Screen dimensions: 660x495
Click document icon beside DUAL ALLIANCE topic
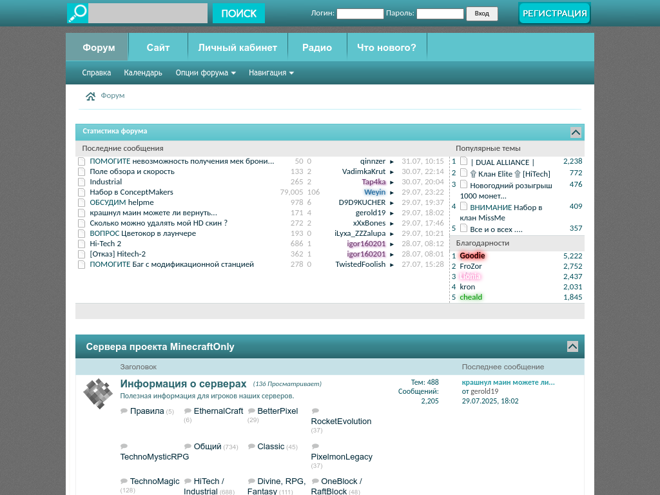pyautogui.click(x=464, y=161)
